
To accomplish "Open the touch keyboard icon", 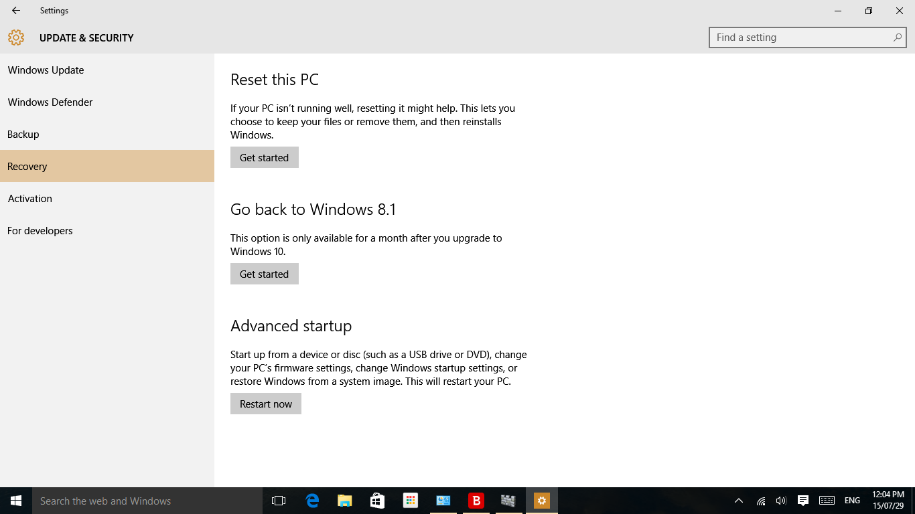I will click(827, 501).
